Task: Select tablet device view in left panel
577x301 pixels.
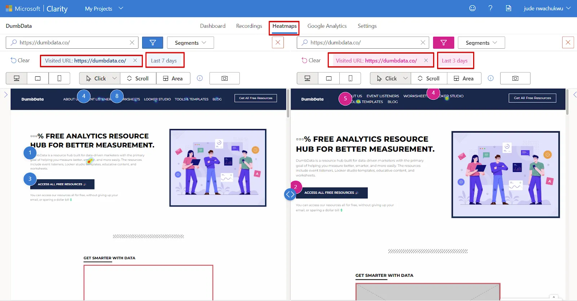Action: tap(38, 78)
